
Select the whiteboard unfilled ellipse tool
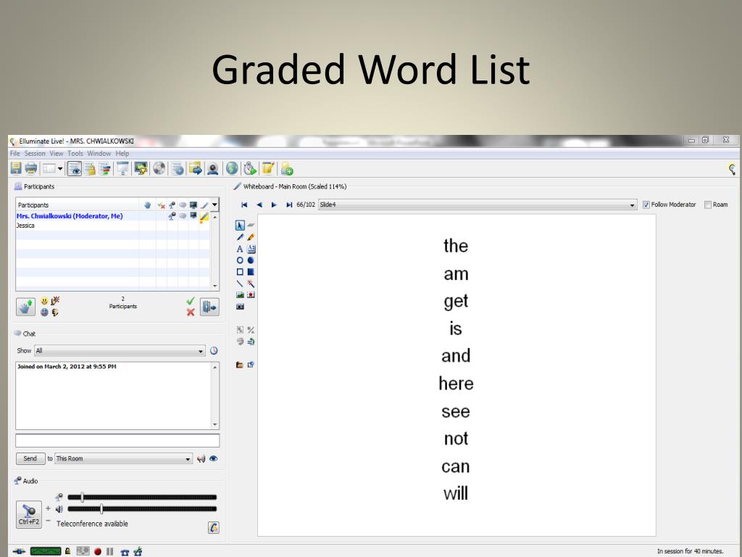(240, 260)
